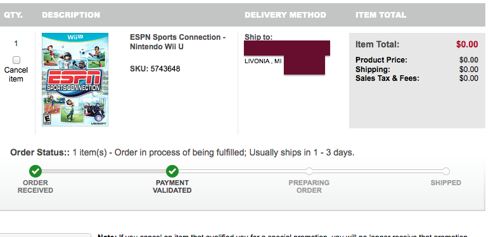Image resolution: width=498 pixels, height=237 pixels.
Task: Click the Delivery Method column header
Action: [285, 15]
